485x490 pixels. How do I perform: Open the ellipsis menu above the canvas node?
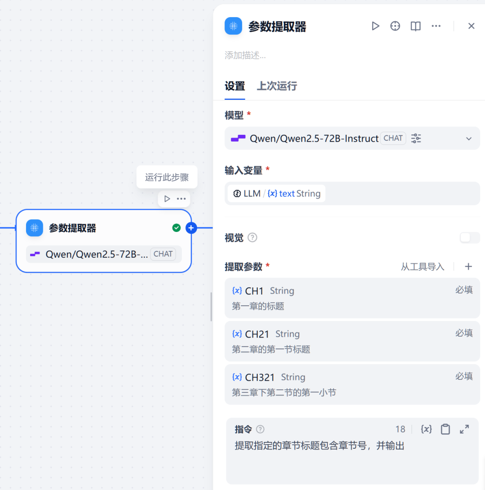pyautogui.click(x=181, y=198)
